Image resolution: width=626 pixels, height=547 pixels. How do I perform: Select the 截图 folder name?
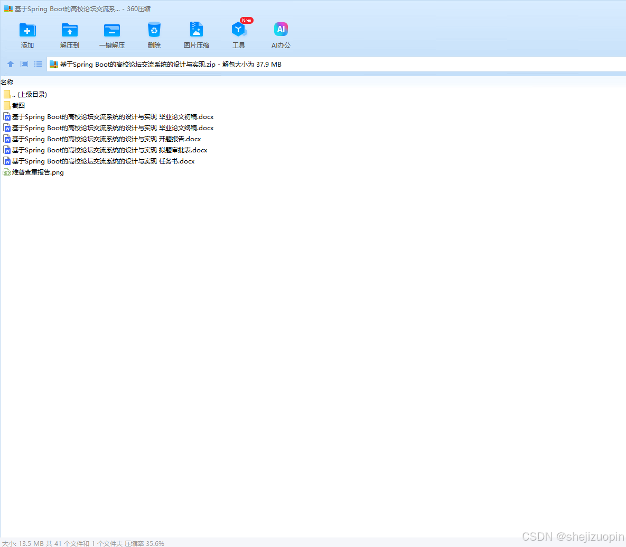(x=18, y=106)
